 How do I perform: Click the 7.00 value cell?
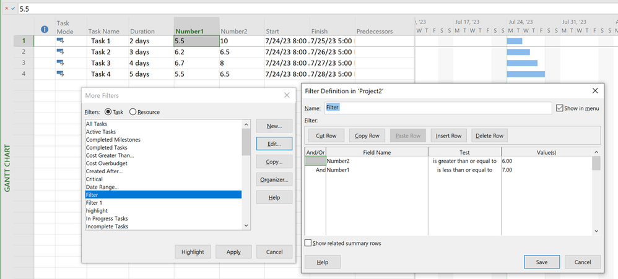point(547,170)
